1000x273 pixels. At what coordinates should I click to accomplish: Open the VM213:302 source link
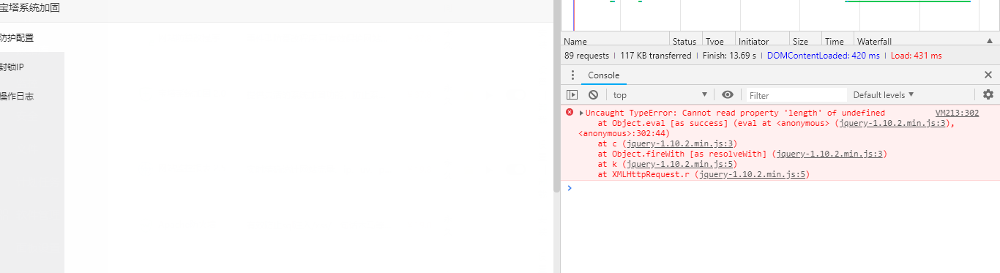coord(957,113)
